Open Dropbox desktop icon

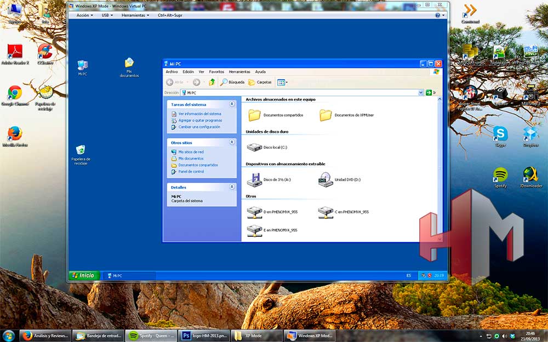(530, 136)
